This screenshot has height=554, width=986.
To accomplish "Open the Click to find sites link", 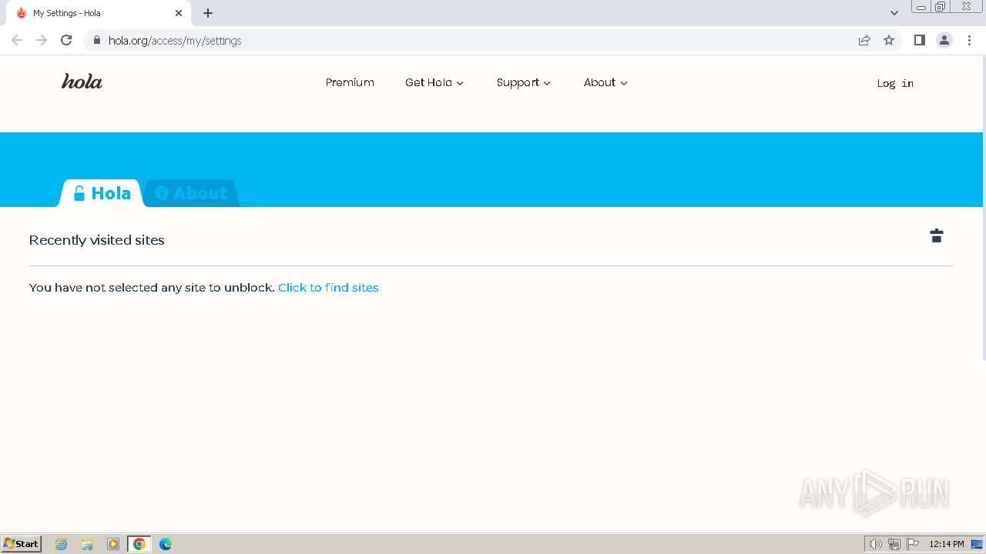I will [x=328, y=287].
